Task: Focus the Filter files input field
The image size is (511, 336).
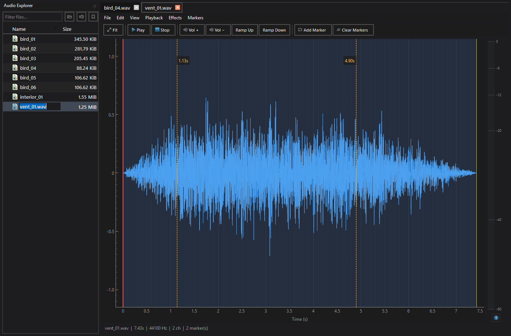Action: coord(33,17)
